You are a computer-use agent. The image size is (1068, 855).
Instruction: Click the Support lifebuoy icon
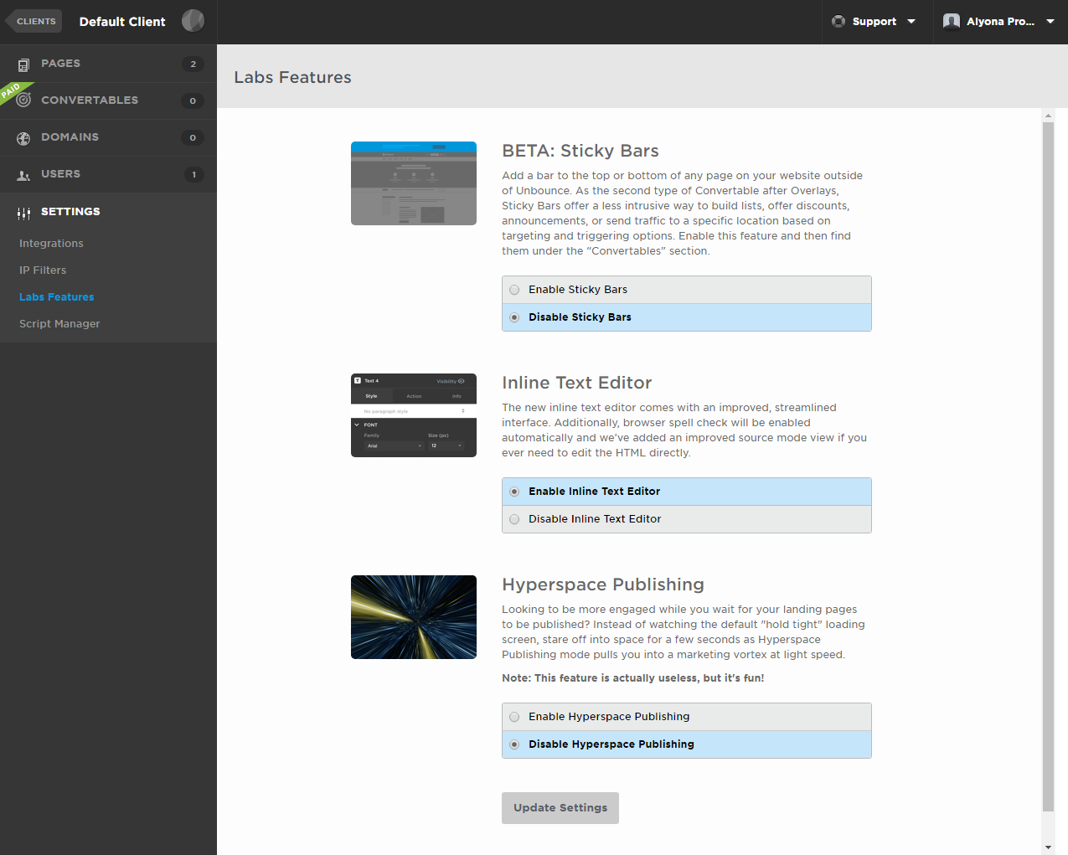point(838,22)
